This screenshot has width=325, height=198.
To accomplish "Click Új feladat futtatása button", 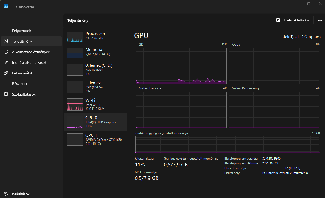I will [293, 20].
